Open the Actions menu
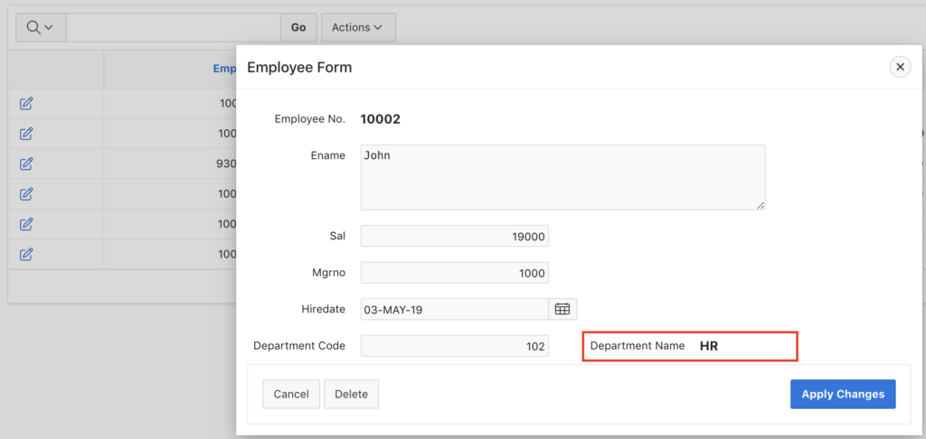Screen dimensions: 926x439 tap(358, 27)
